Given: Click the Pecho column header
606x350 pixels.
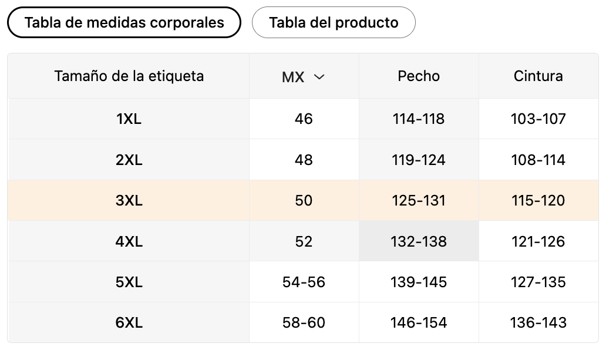Looking at the screenshot, I should pyautogui.click(x=419, y=76).
